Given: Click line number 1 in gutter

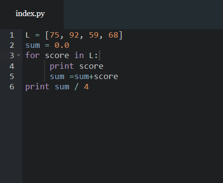Looking at the screenshot, I should [x=12, y=35].
